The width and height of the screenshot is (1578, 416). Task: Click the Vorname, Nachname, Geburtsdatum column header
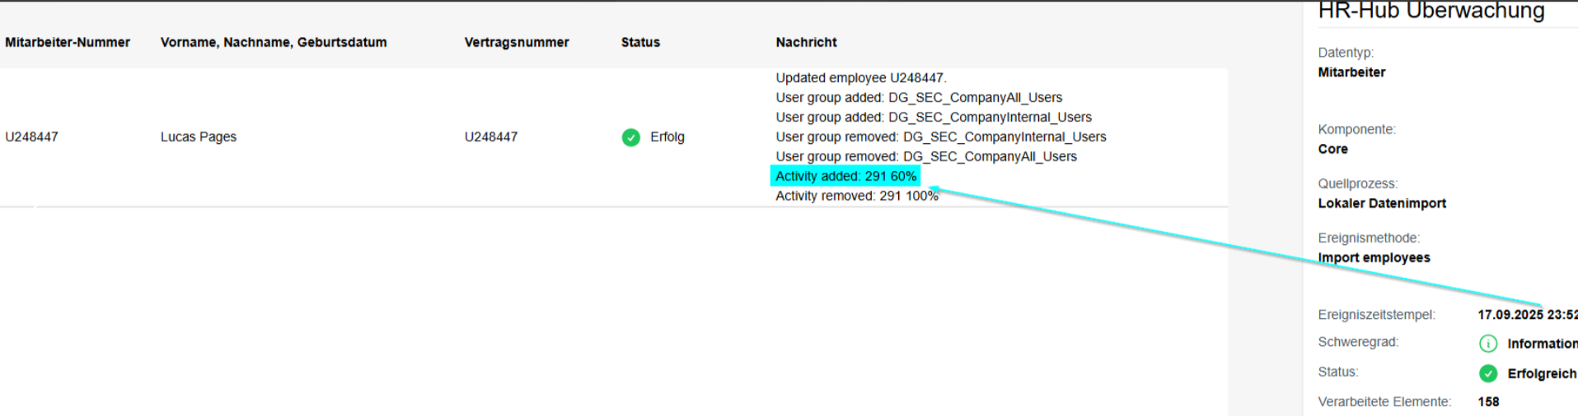click(x=274, y=43)
